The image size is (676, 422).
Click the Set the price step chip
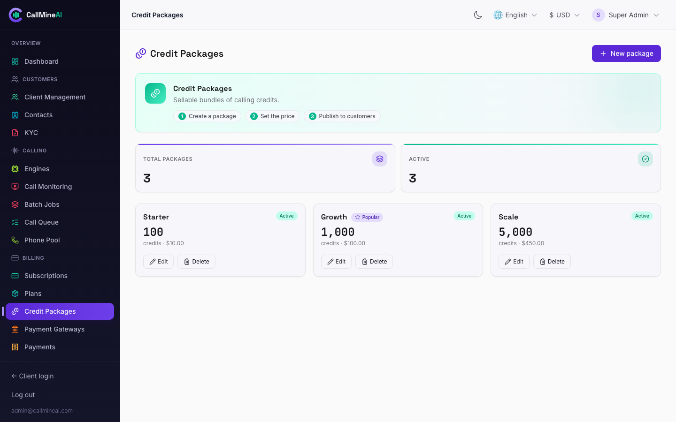272,116
